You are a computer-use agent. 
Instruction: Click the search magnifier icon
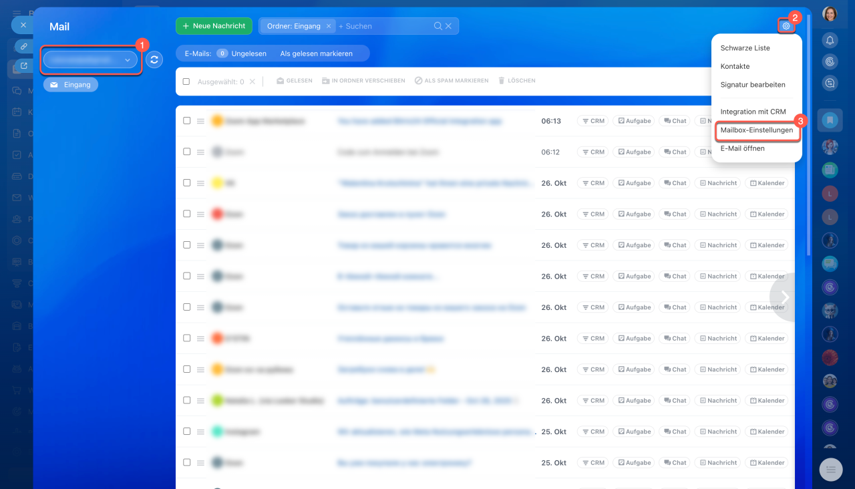tap(438, 26)
